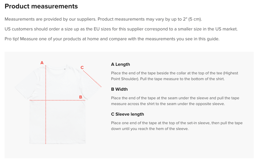This screenshot has width=256, height=162.
Task: Click the small collar tag on the t-shirt
Action: pos(65,69)
